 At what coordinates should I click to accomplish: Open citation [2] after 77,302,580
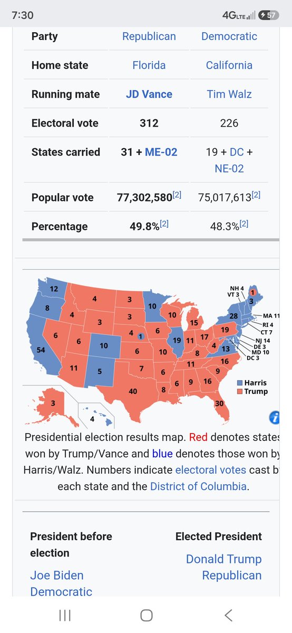pos(177,195)
